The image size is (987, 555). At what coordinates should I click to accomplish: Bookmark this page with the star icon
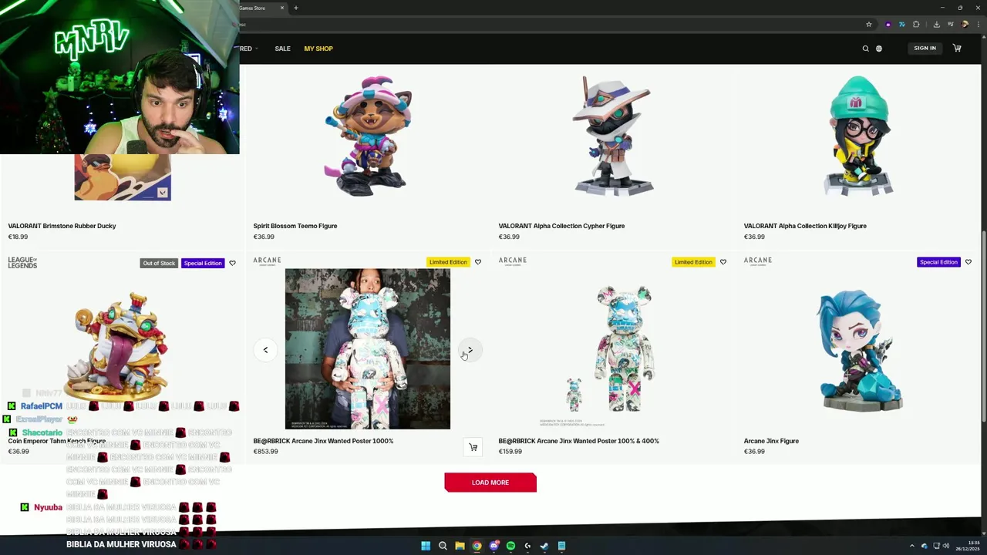(869, 24)
